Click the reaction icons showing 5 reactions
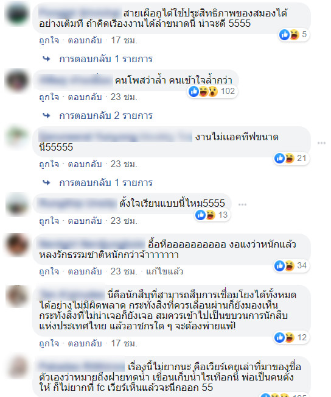The image size is (331, 397). (294, 35)
